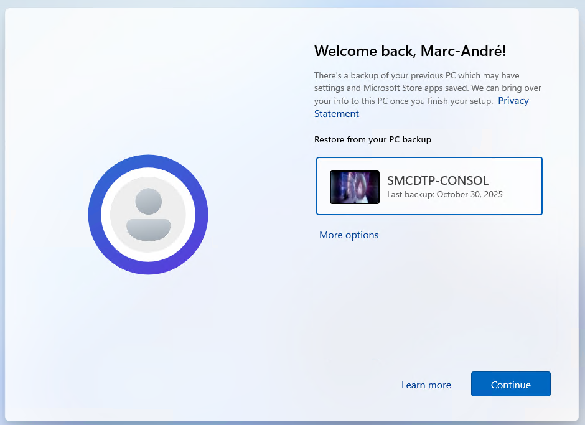Click More options to see other backups

tap(349, 235)
